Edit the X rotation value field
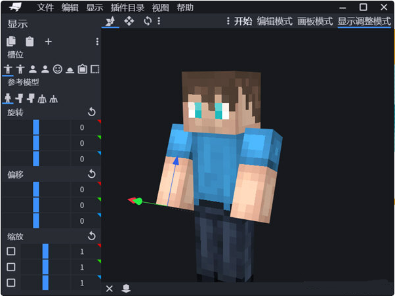 coord(86,127)
